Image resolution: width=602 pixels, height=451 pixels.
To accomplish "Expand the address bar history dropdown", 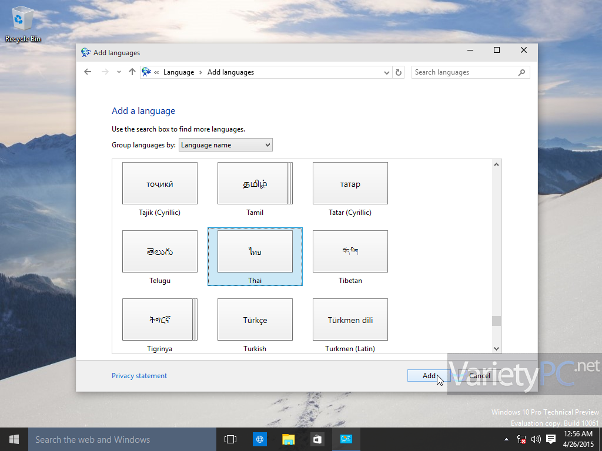I will pyautogui.click(x=387, y=72).
